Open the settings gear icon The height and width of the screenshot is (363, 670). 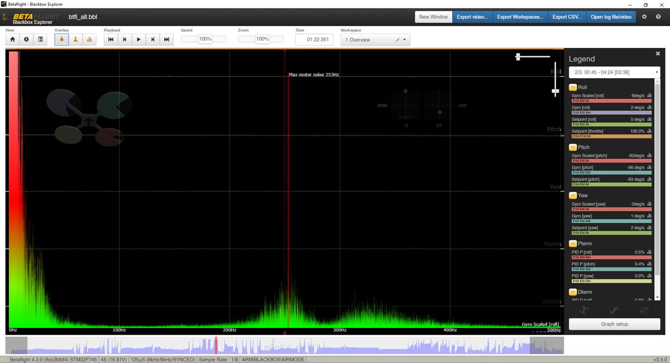click(644, 17)
